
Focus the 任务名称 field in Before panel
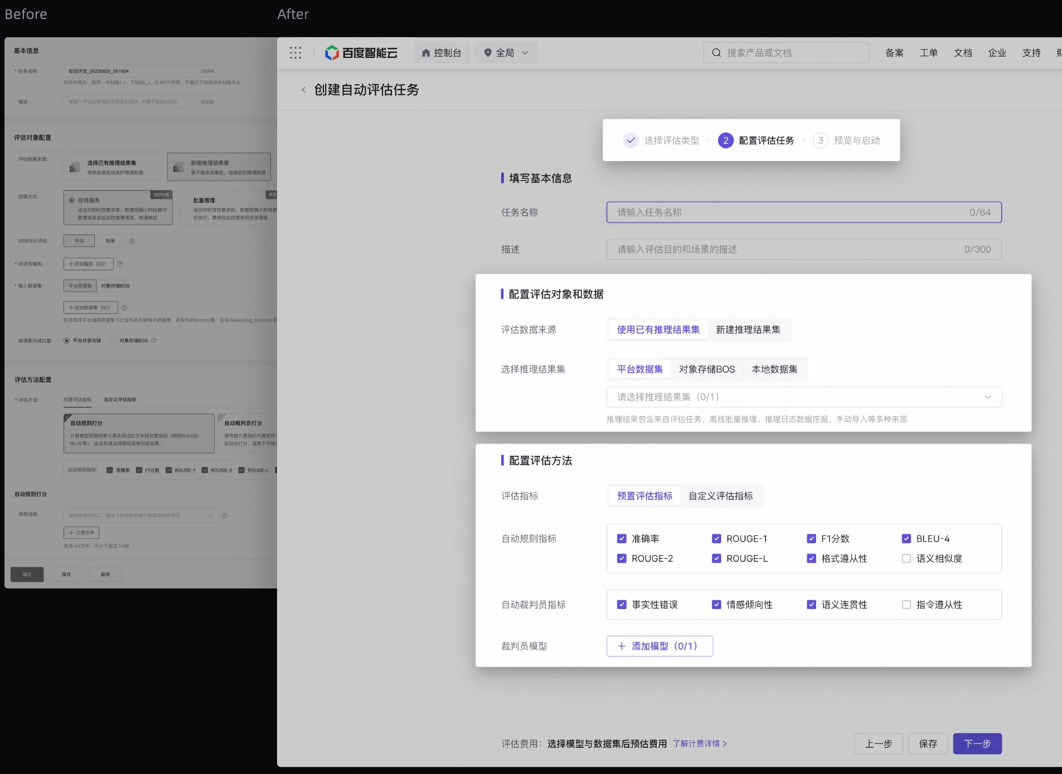[x=141, y=71]
